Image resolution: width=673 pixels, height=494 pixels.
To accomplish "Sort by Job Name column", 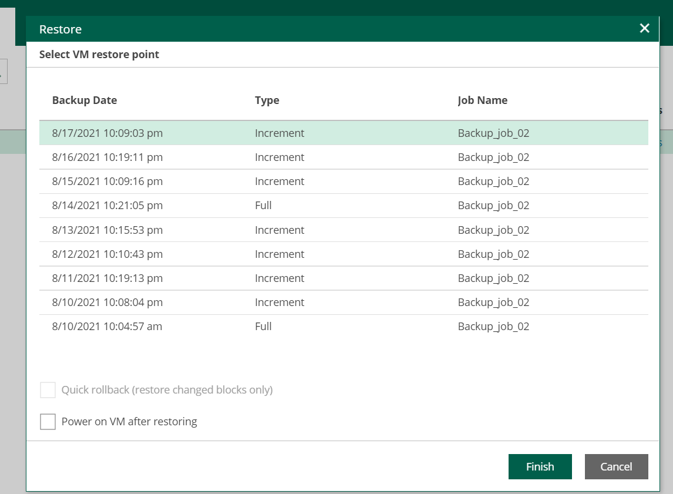I will coord(482,100).
